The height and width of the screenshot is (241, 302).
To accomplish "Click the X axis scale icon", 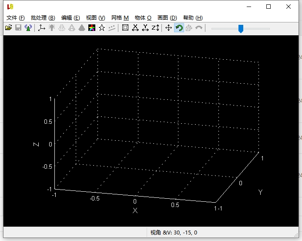I will pyautogui.click(x=135, y=28).
